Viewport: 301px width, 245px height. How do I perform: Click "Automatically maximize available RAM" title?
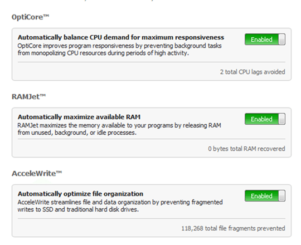79,117
